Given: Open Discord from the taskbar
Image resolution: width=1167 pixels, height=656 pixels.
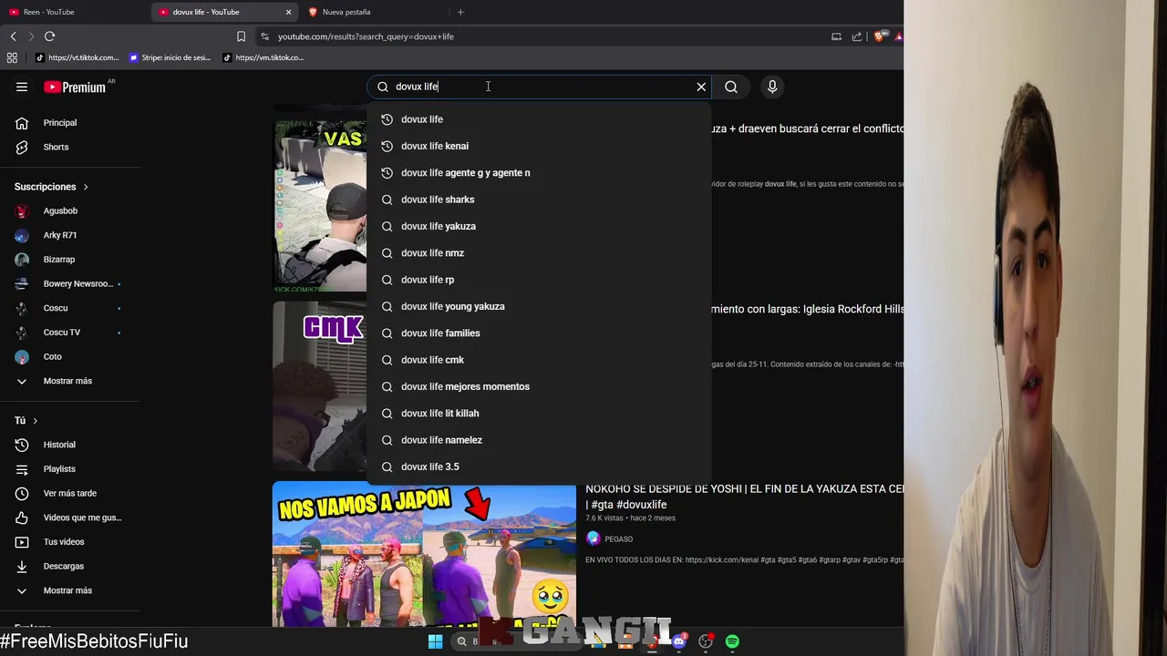Looking at the screenshot, I should click(678, 641).
